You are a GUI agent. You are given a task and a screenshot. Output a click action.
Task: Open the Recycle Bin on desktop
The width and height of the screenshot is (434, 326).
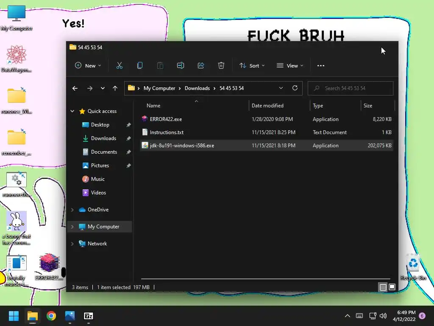[x=413, y=267]
